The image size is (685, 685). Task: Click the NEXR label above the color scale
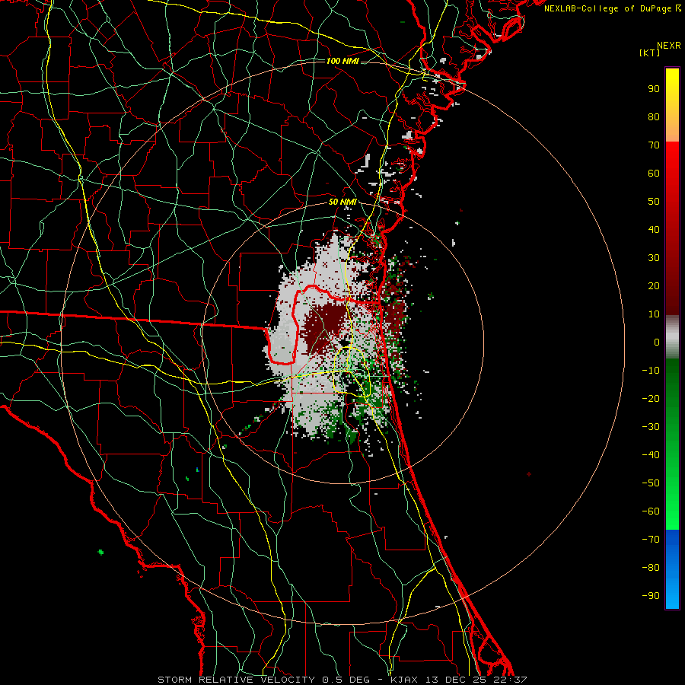668,46
